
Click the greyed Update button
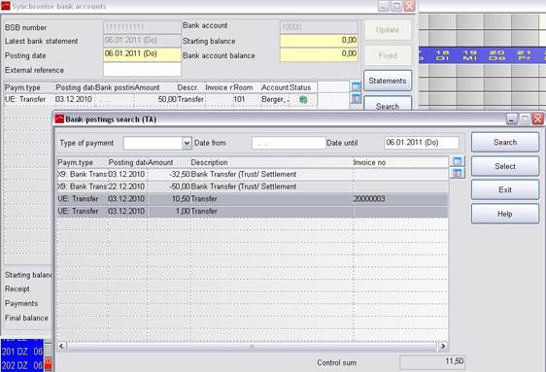coord(388,30)
